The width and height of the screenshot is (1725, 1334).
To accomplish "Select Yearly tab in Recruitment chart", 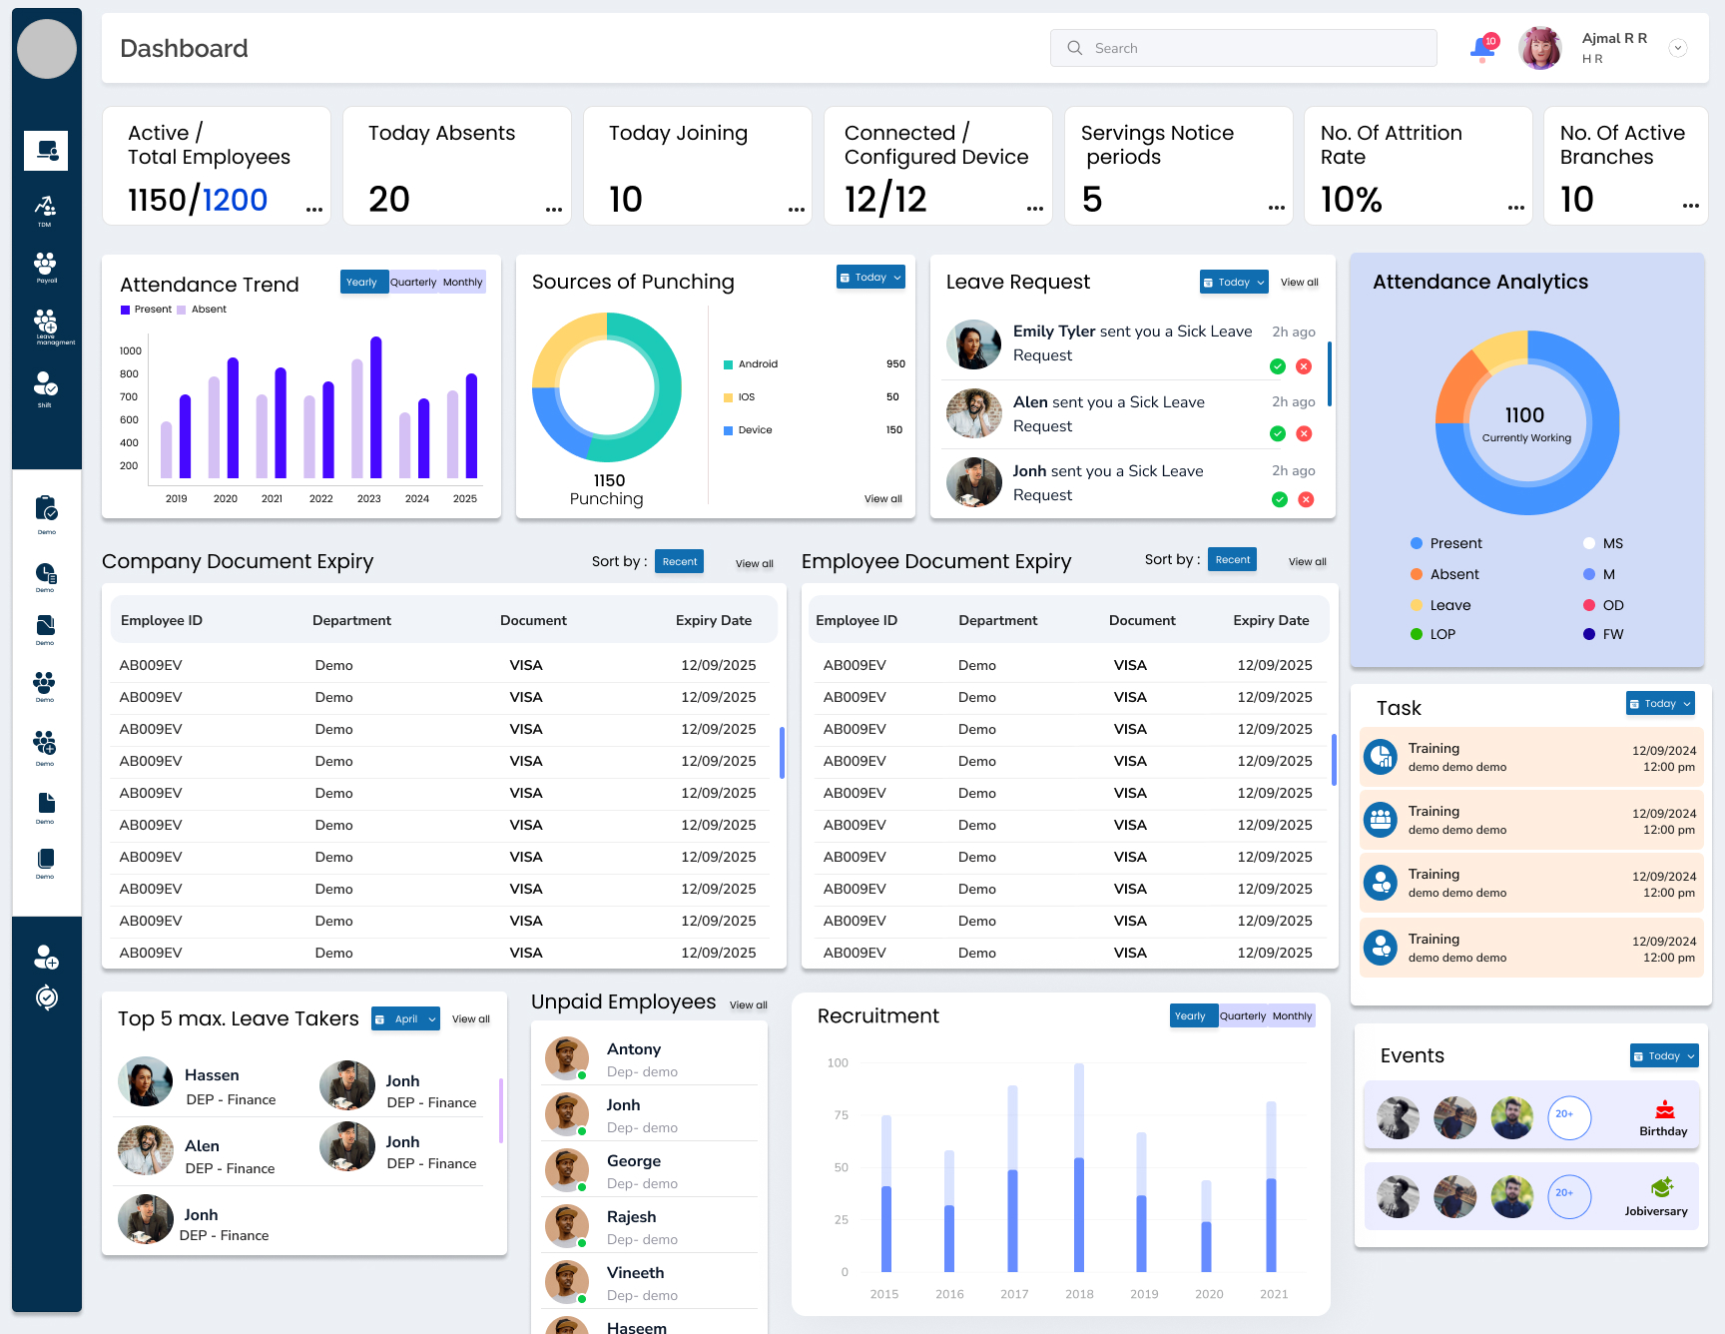I will pos(1193,1016).
